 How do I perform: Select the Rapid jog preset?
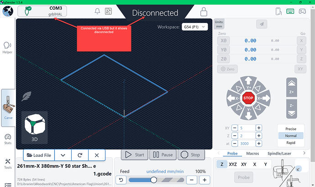[x=290, y=143]
